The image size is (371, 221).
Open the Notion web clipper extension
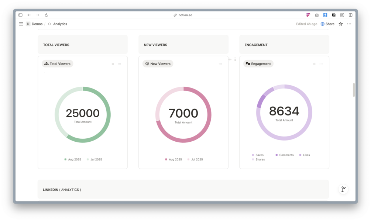334,15
